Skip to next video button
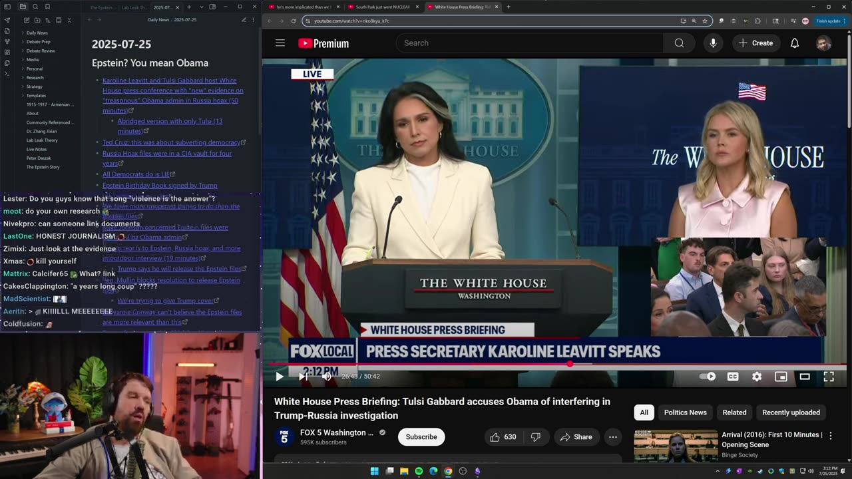Image resolution: width=852 pixels, height=479 pixels. click(x=303, y=377)
